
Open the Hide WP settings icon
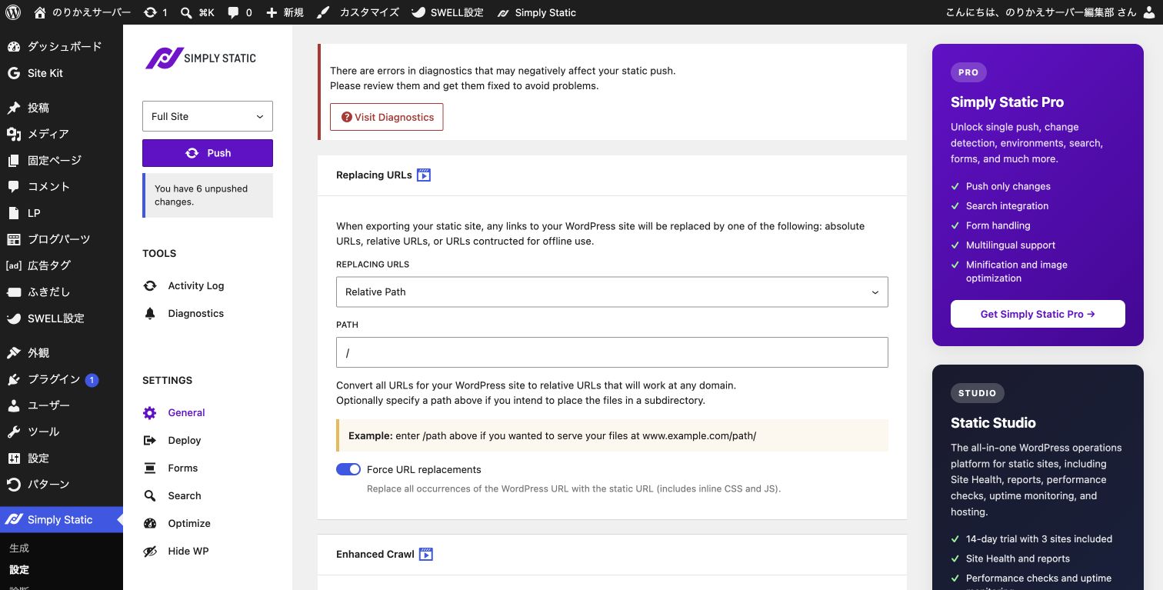(x=150, y=552)
